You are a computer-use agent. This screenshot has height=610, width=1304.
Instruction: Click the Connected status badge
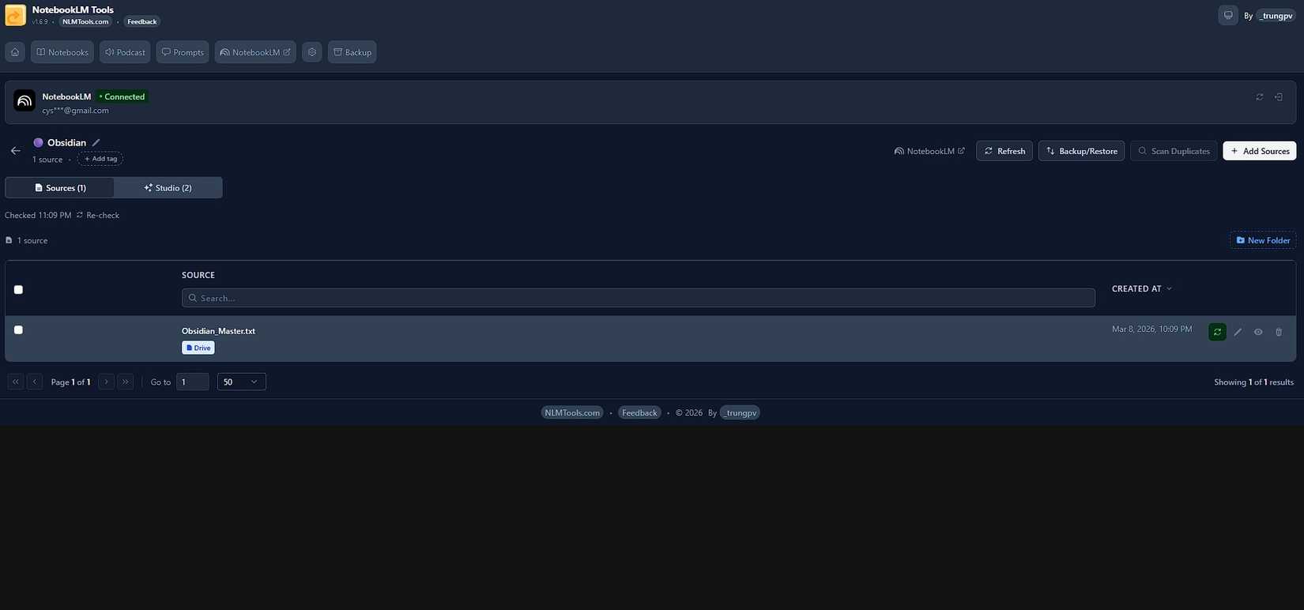(x=122, y=96)
